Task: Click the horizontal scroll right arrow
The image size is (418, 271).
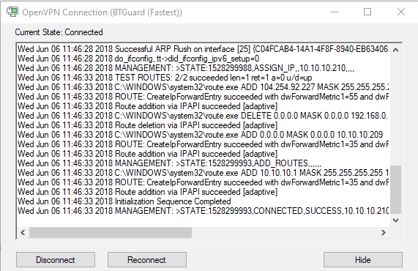Action: [x=384, y=233]
